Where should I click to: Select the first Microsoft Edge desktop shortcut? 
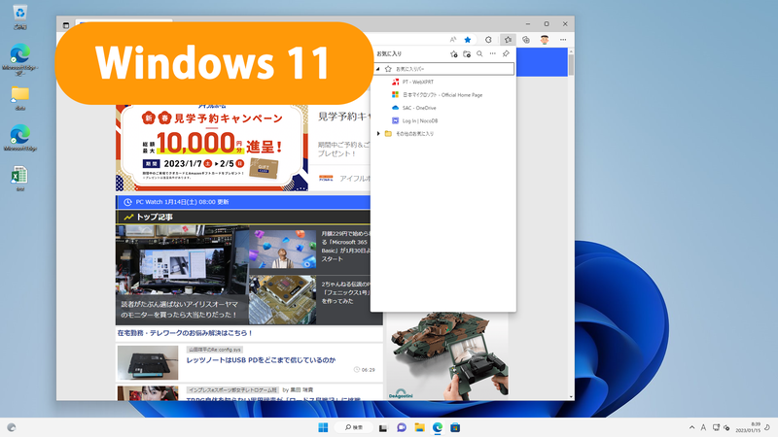point(19,59)
